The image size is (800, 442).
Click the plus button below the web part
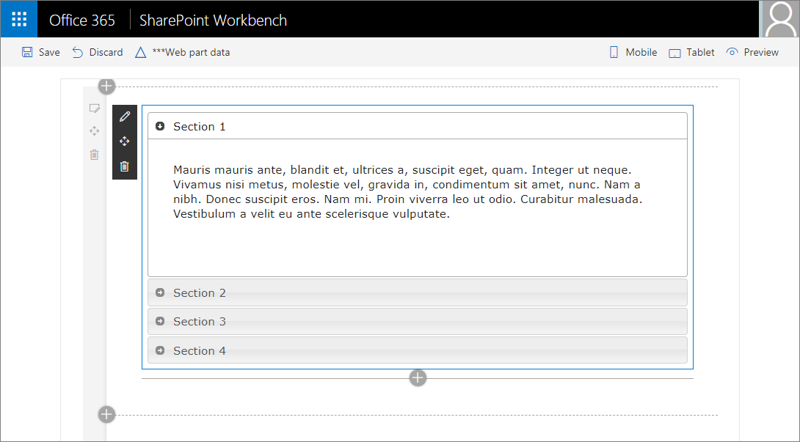coord(418,377)
